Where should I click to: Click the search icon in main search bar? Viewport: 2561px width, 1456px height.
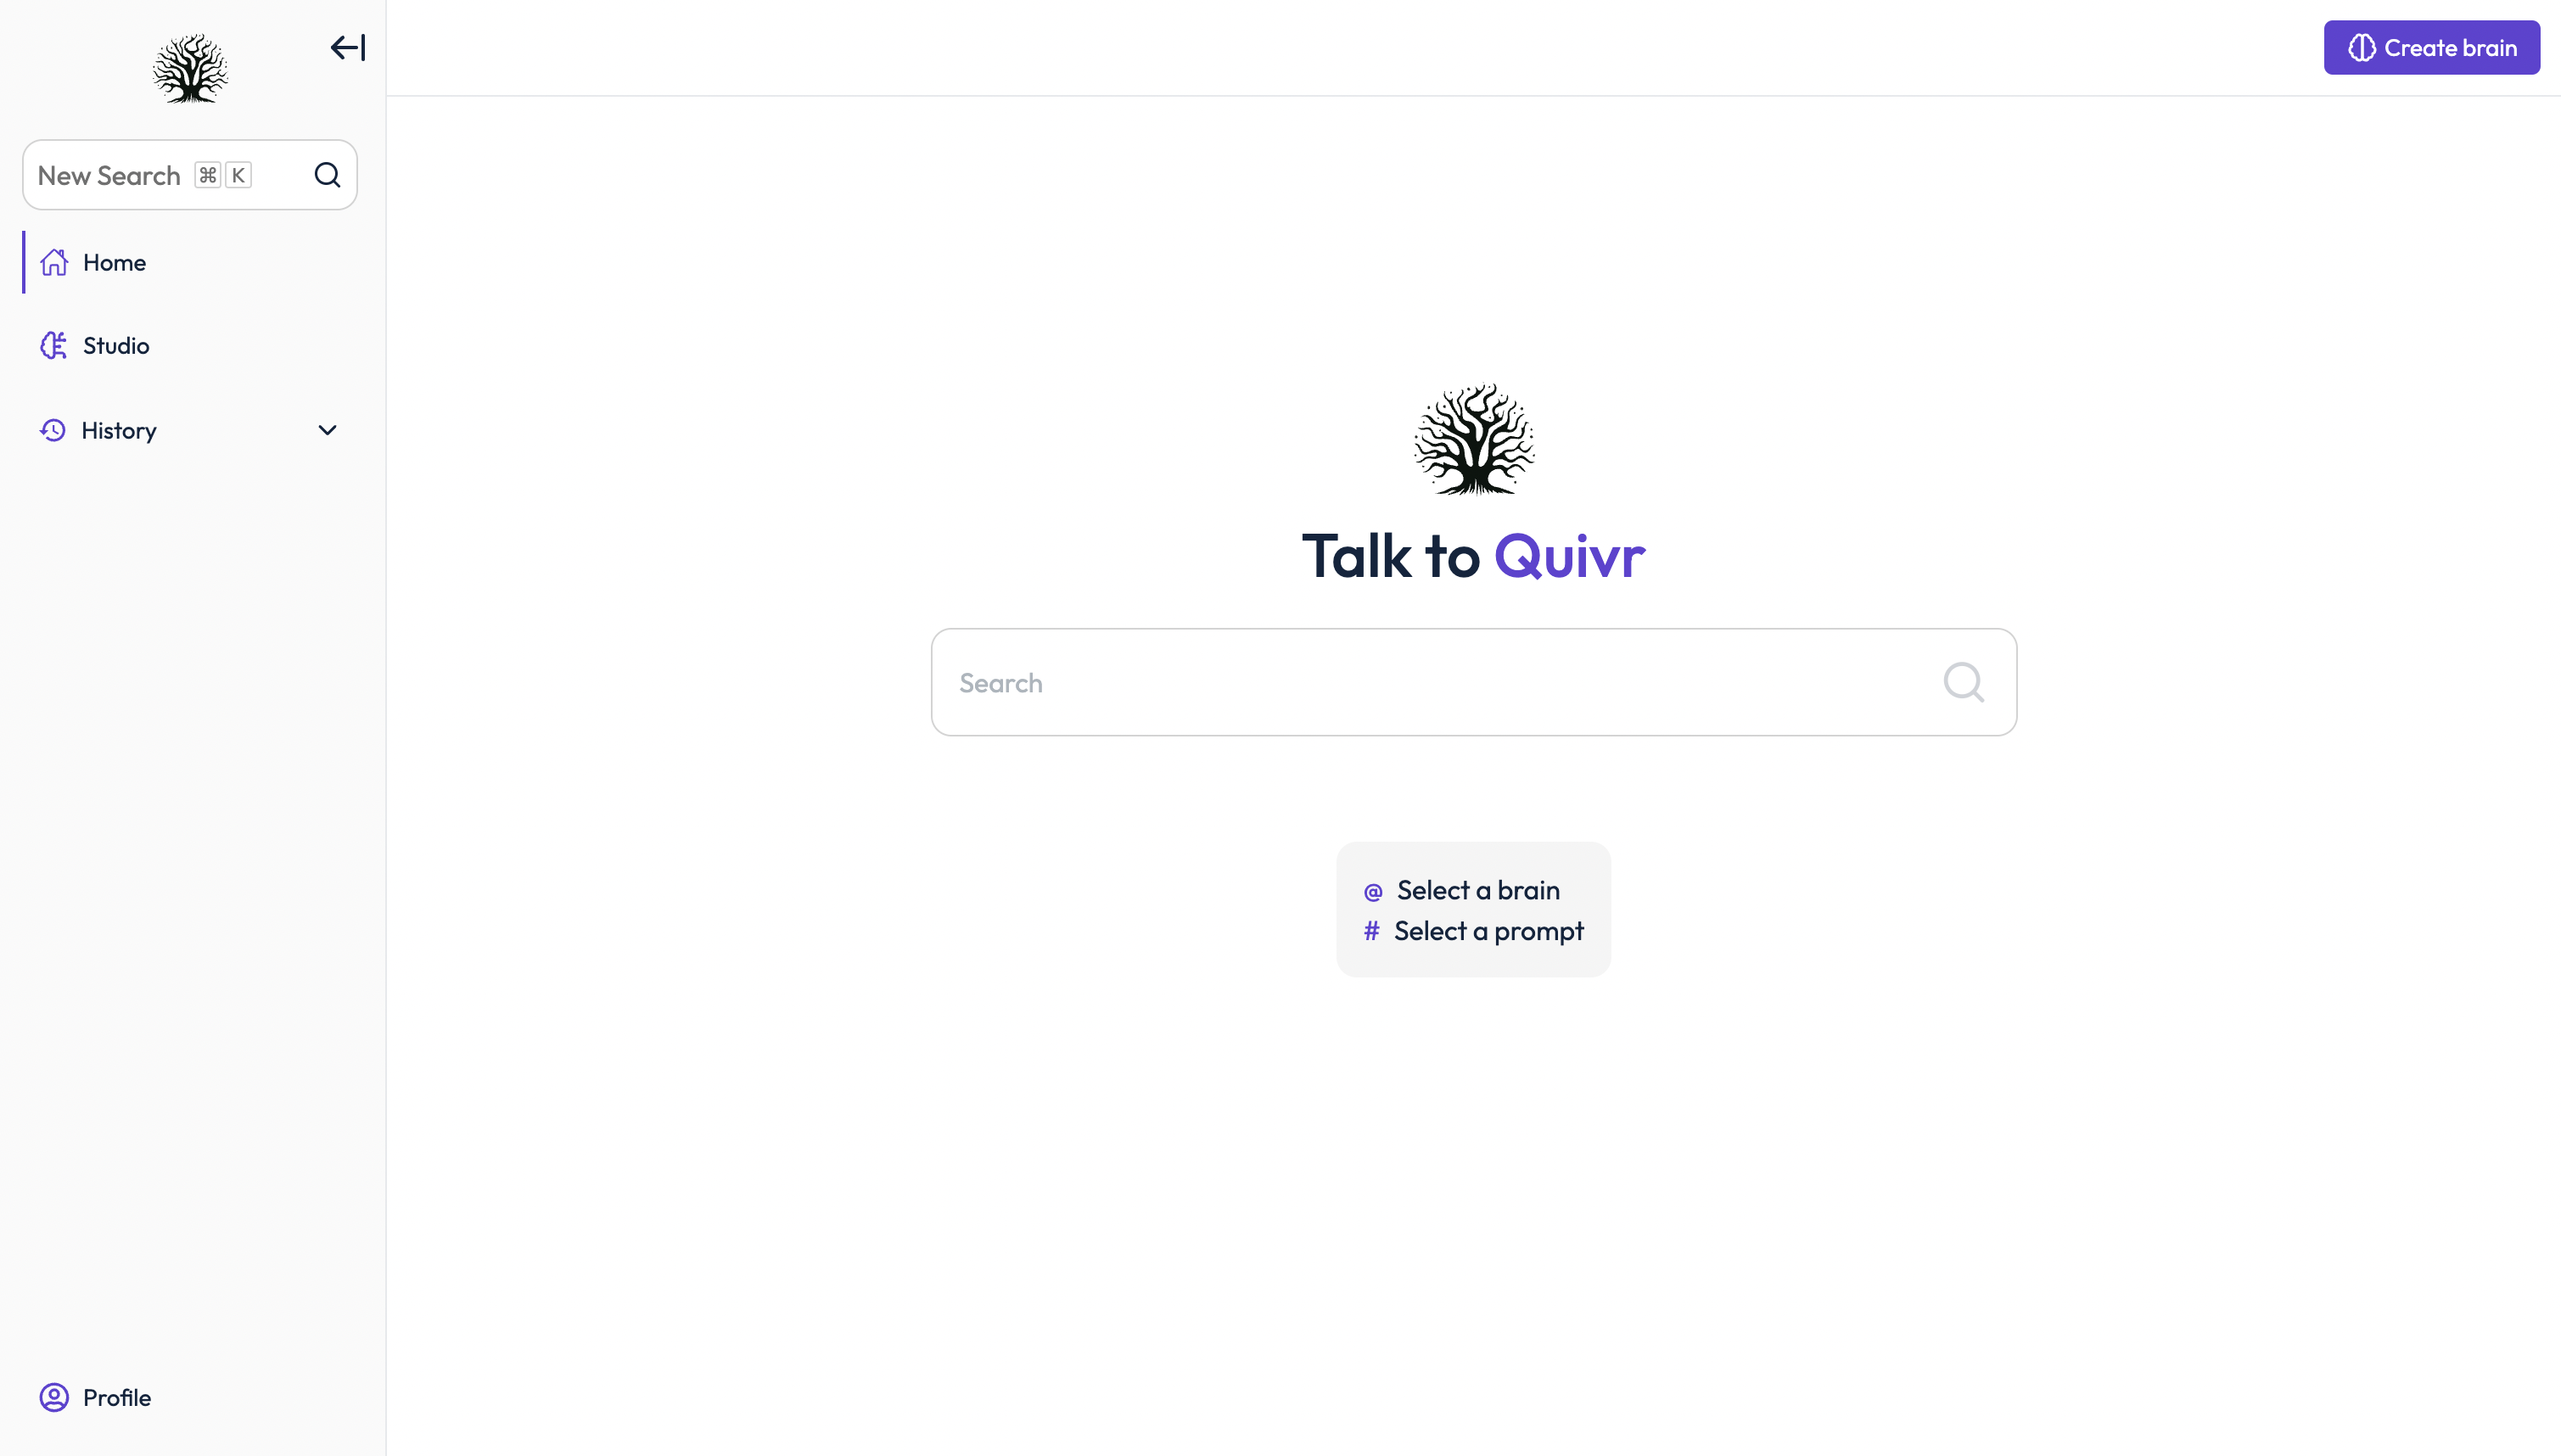(1964, 682)
